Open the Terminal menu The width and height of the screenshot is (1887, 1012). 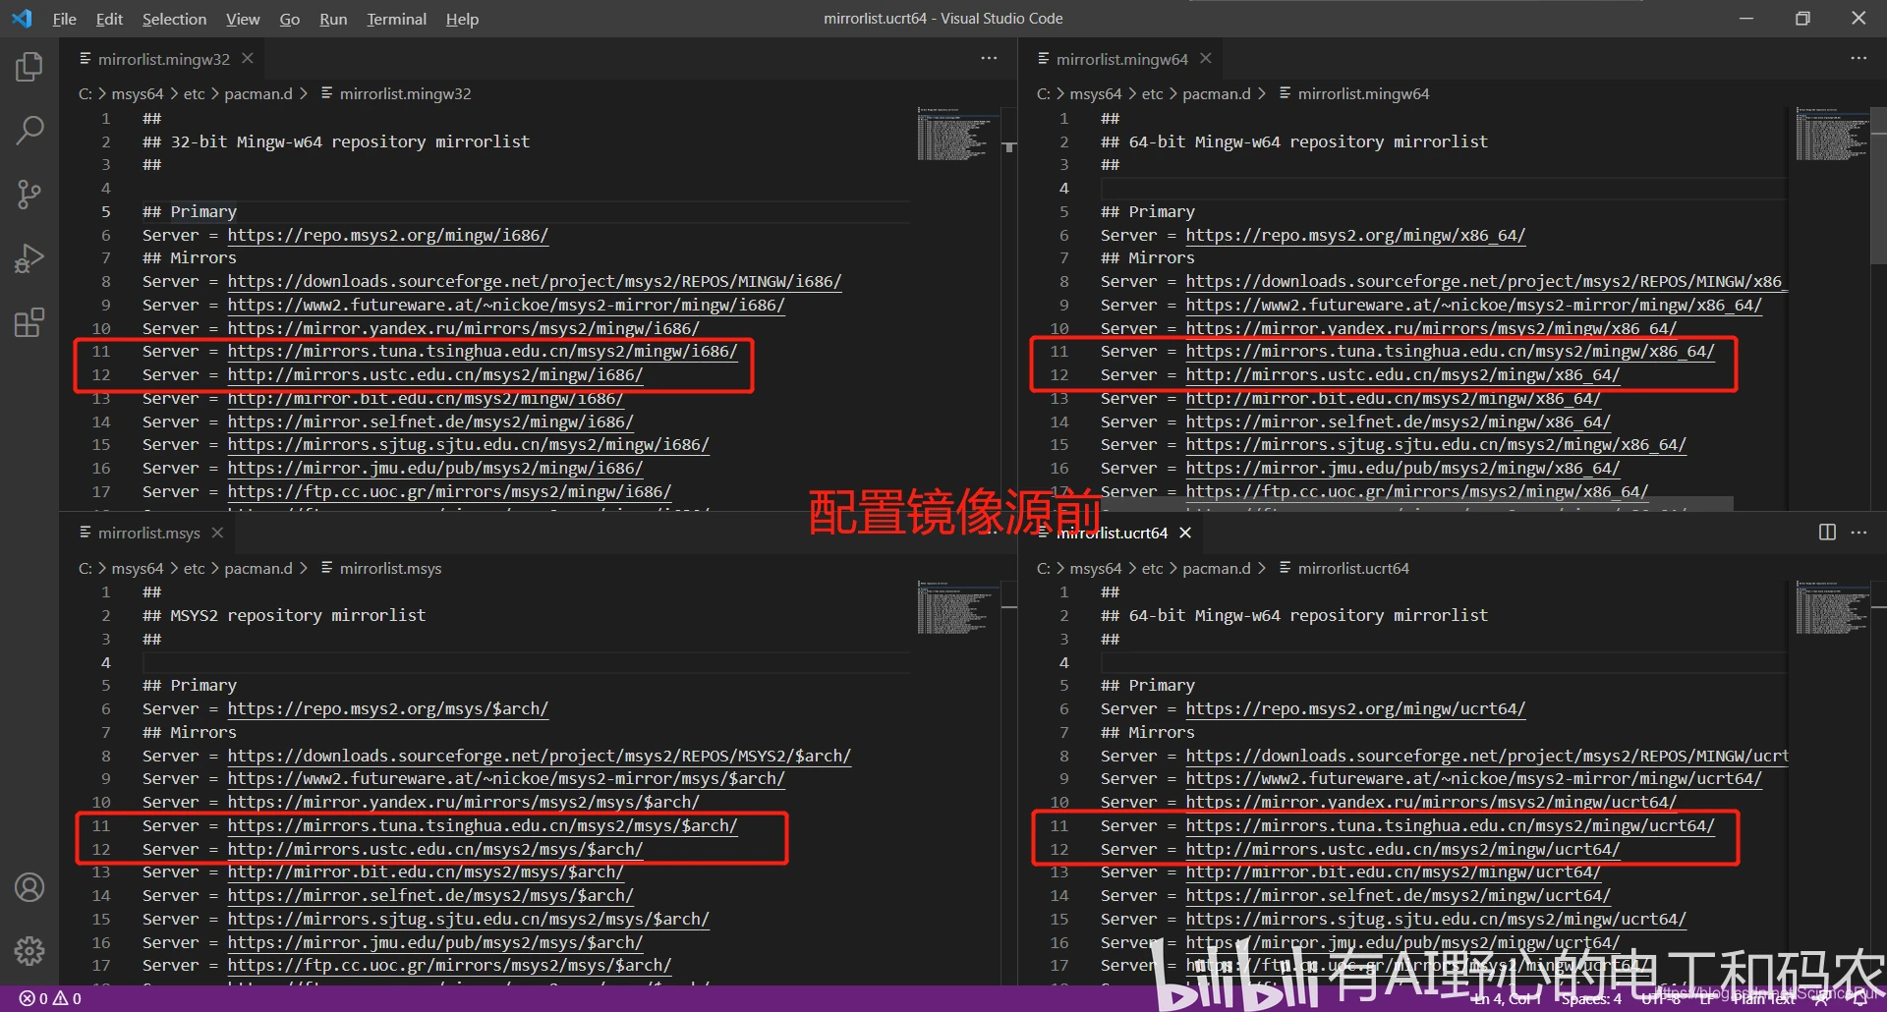point(396,19)
